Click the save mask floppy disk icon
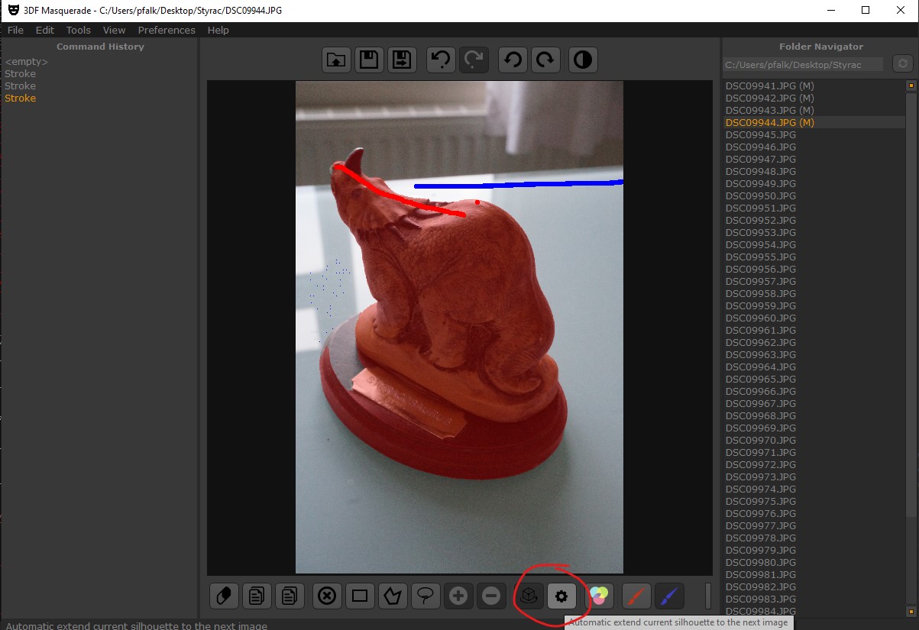 [x=370, y=60]
